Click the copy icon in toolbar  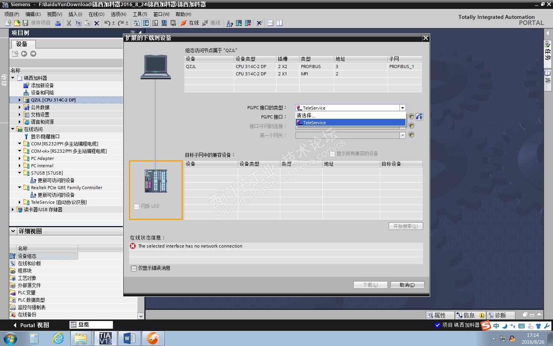point(78,23)
